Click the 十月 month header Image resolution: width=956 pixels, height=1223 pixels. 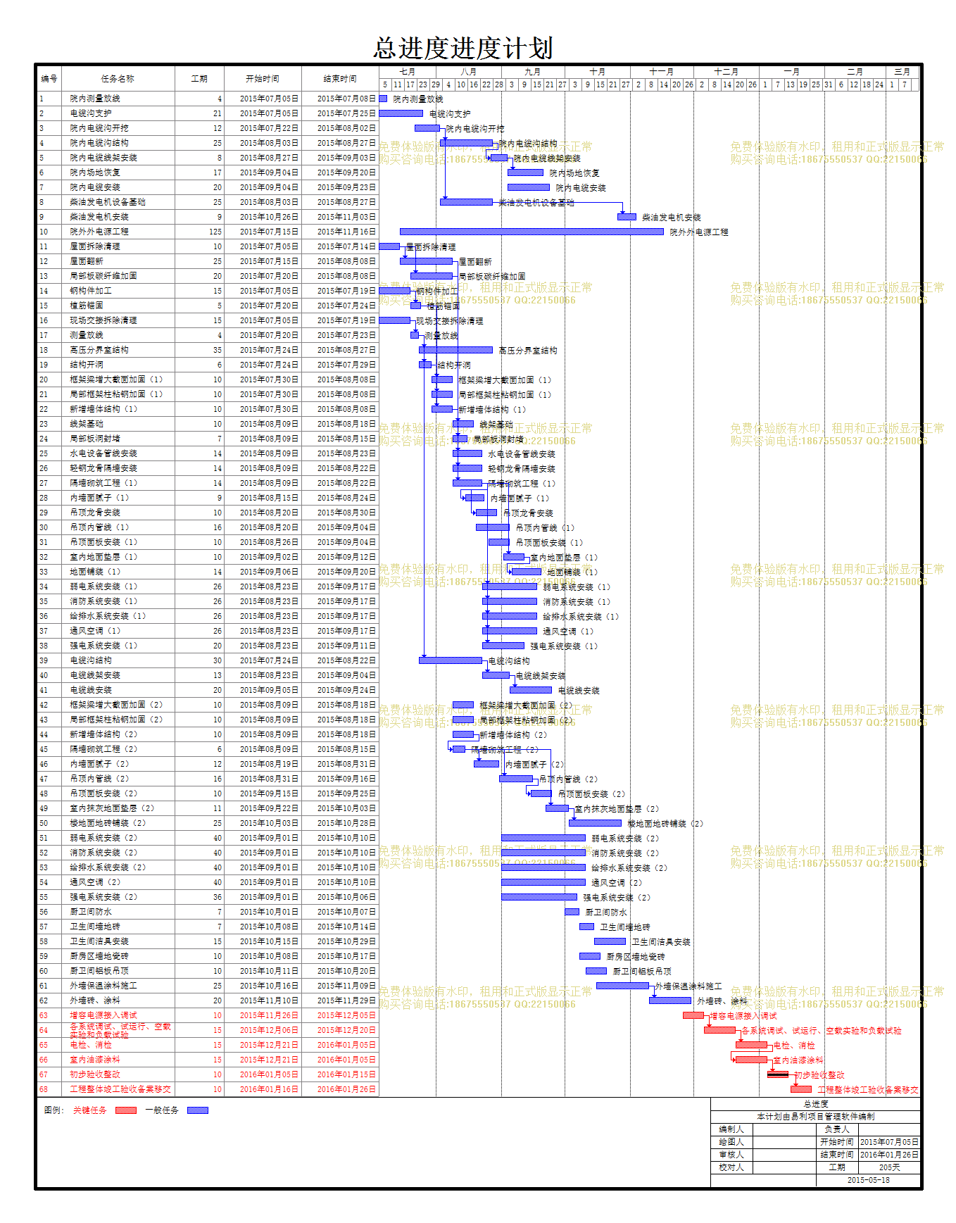(x=598, y=72)
